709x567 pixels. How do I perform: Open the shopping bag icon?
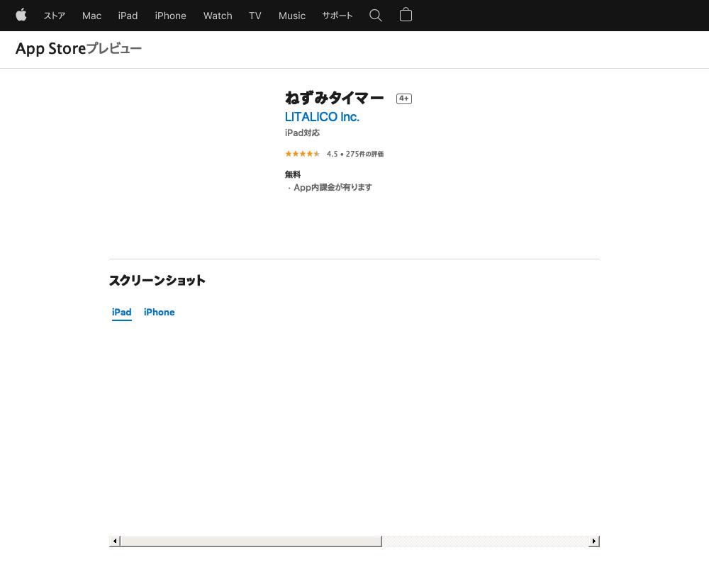pyautogui.click(x=406, y=16)
